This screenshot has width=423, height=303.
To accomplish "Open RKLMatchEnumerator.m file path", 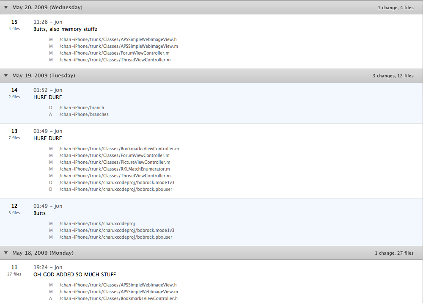I will coord(115,169).
